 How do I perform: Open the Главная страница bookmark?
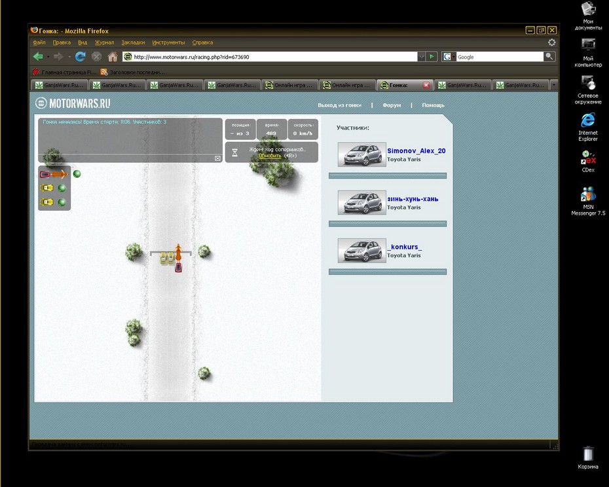pyautogui.click(x=65, y=72)
